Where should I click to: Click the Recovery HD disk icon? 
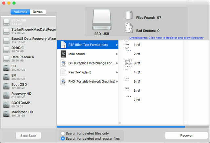click(x=6, y=95)
